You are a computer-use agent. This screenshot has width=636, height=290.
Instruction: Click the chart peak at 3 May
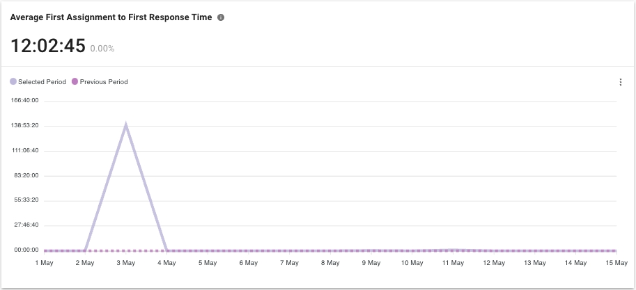pos(125,124)
